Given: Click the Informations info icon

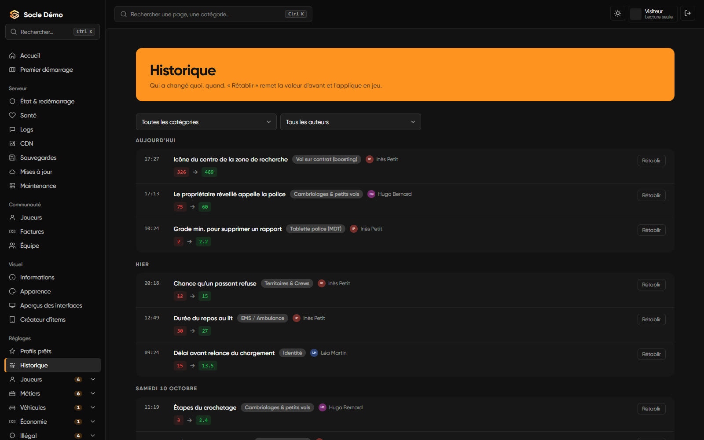Looking at the screenshot, I should [12, 277].
